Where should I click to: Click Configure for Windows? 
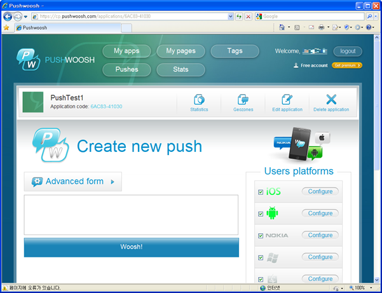click(320, 257)
